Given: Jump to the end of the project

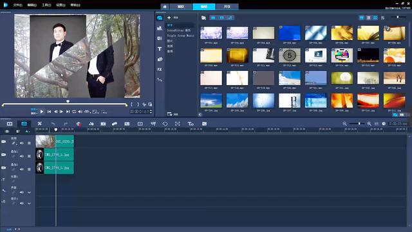Looking at the screenshot, I should point(68,111).
